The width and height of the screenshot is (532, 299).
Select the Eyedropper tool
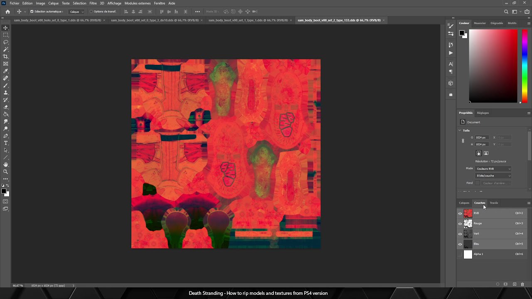point(5,71)
